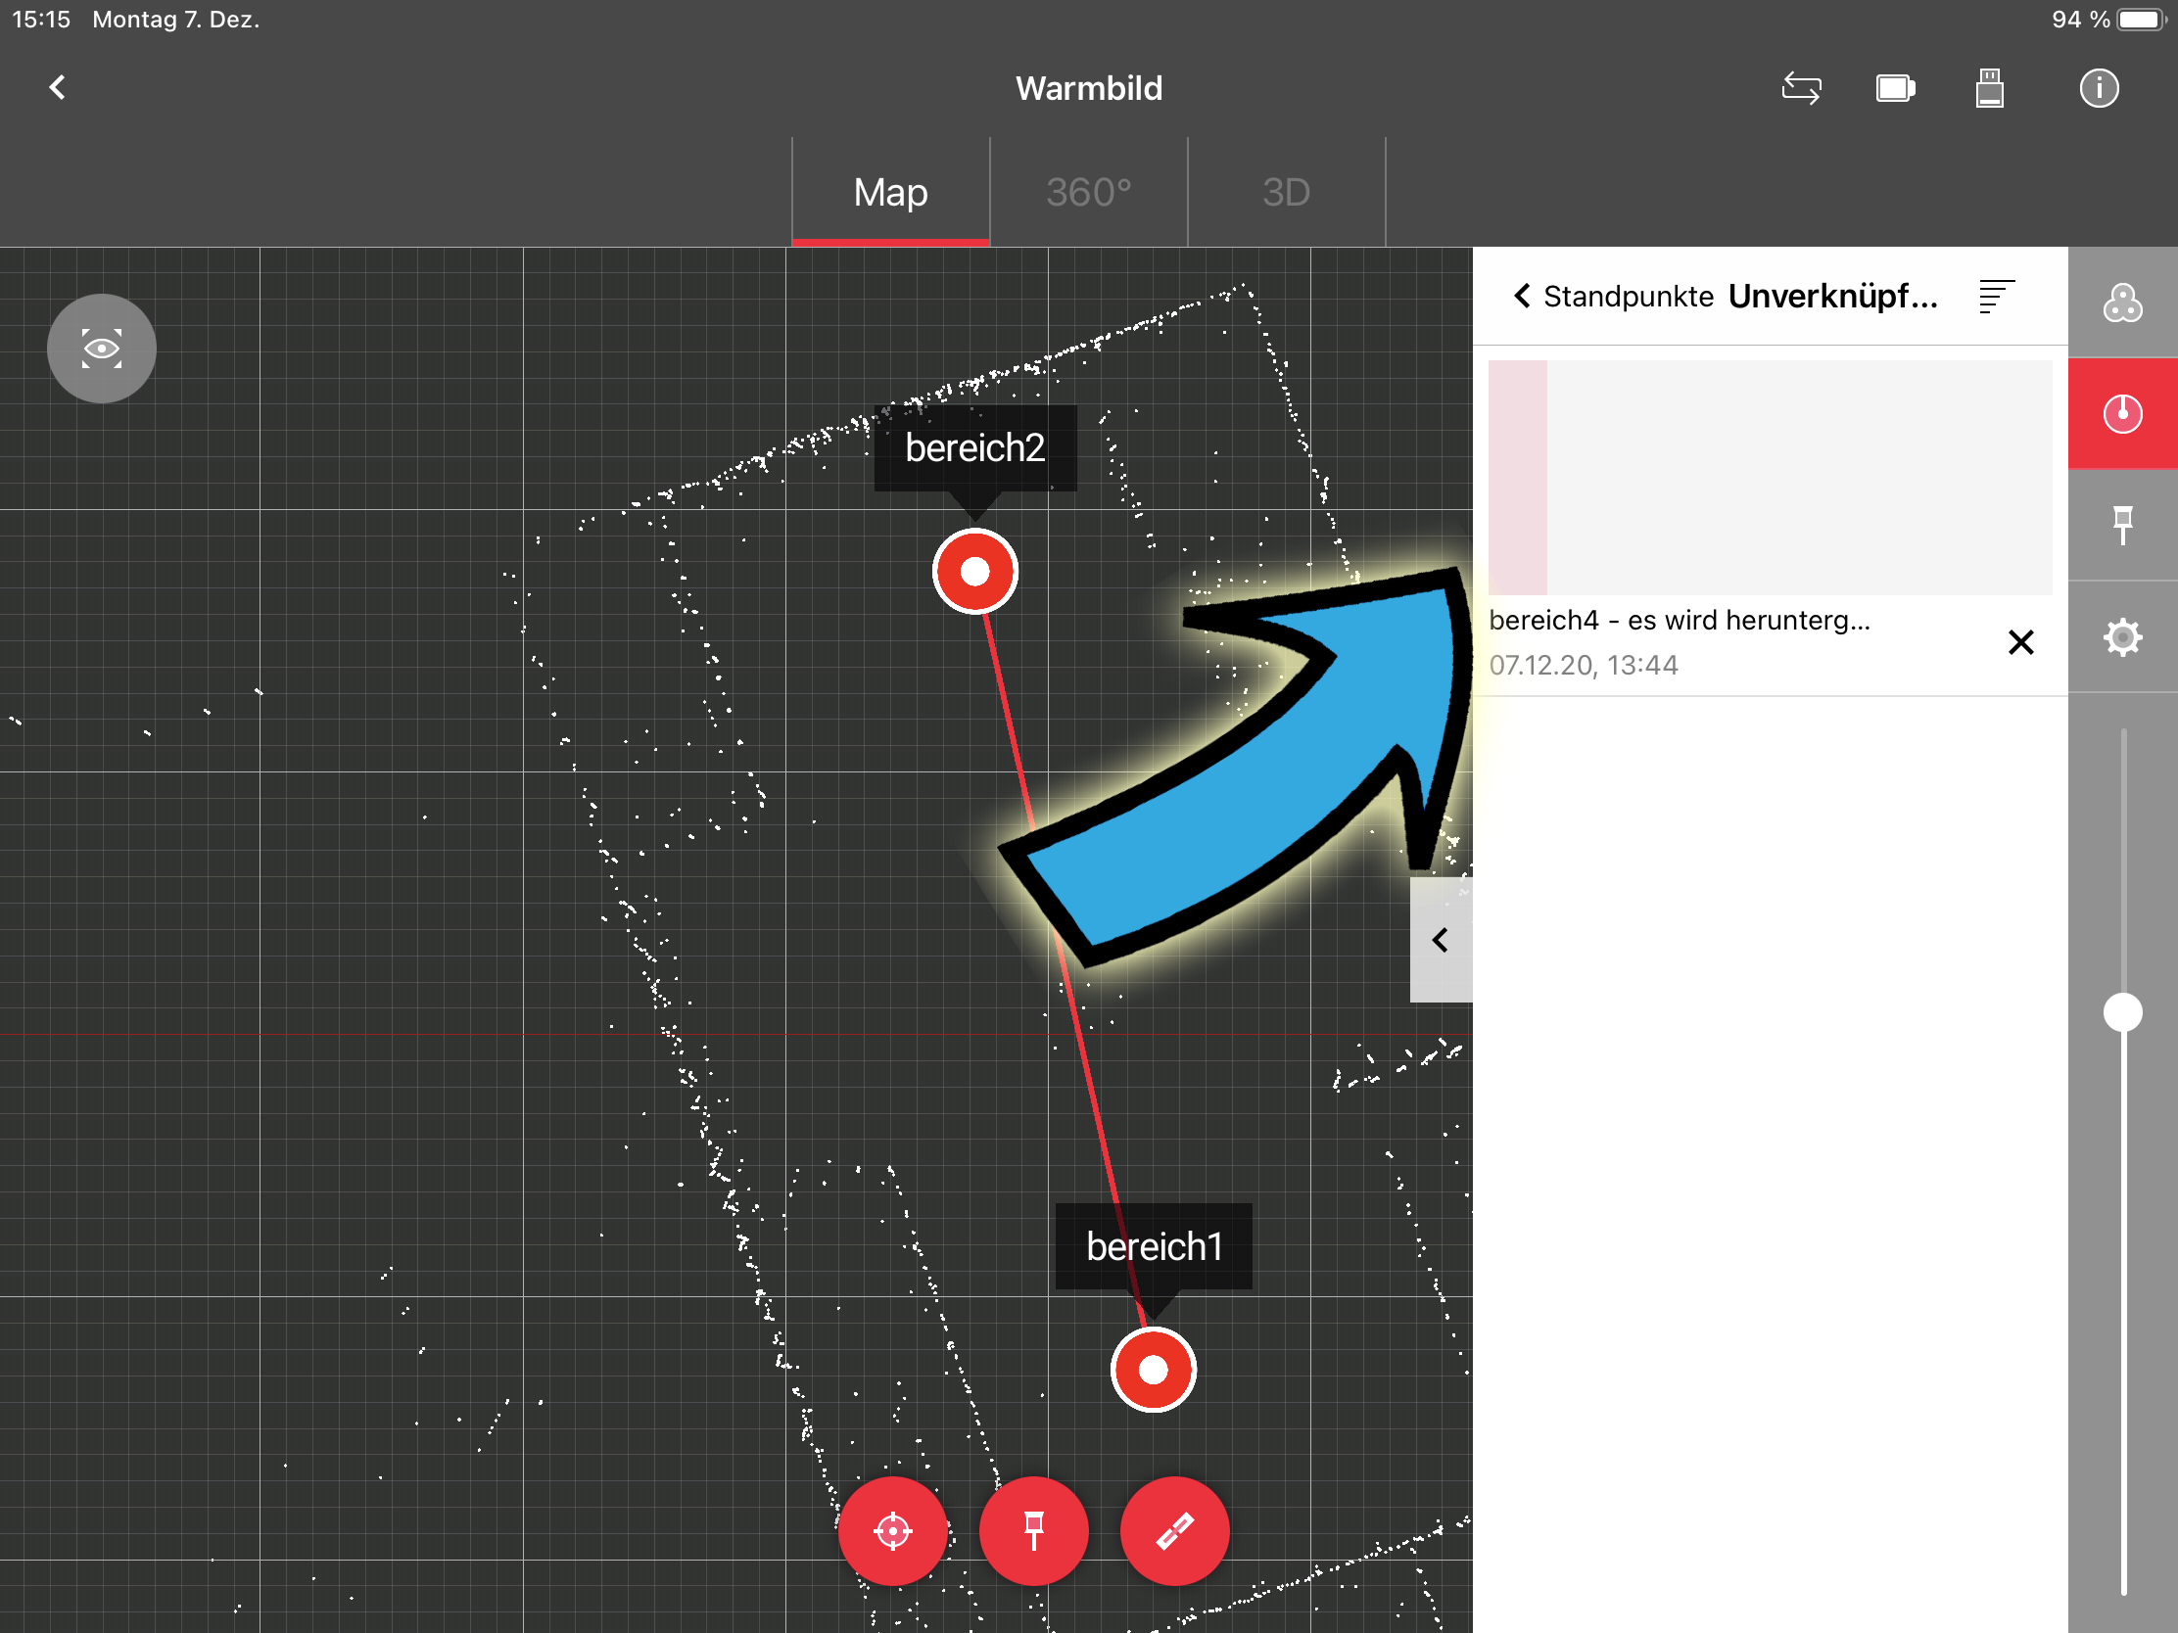Open the sync/transfer arrows icon
Screen dimensions: 2178x1633
coord(1801,87)
